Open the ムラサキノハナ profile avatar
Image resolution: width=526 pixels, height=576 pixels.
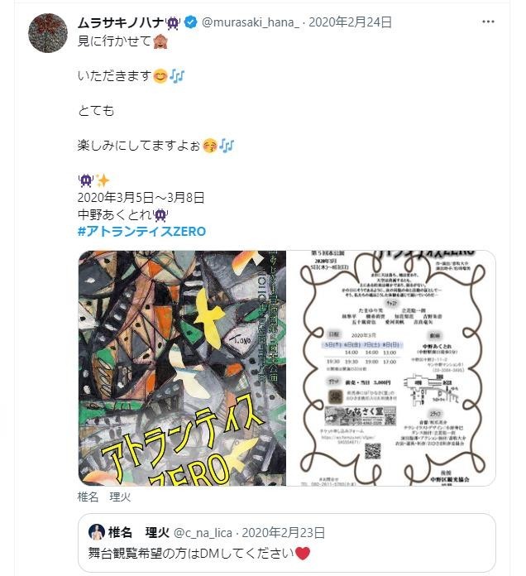(x=48, y=33)
